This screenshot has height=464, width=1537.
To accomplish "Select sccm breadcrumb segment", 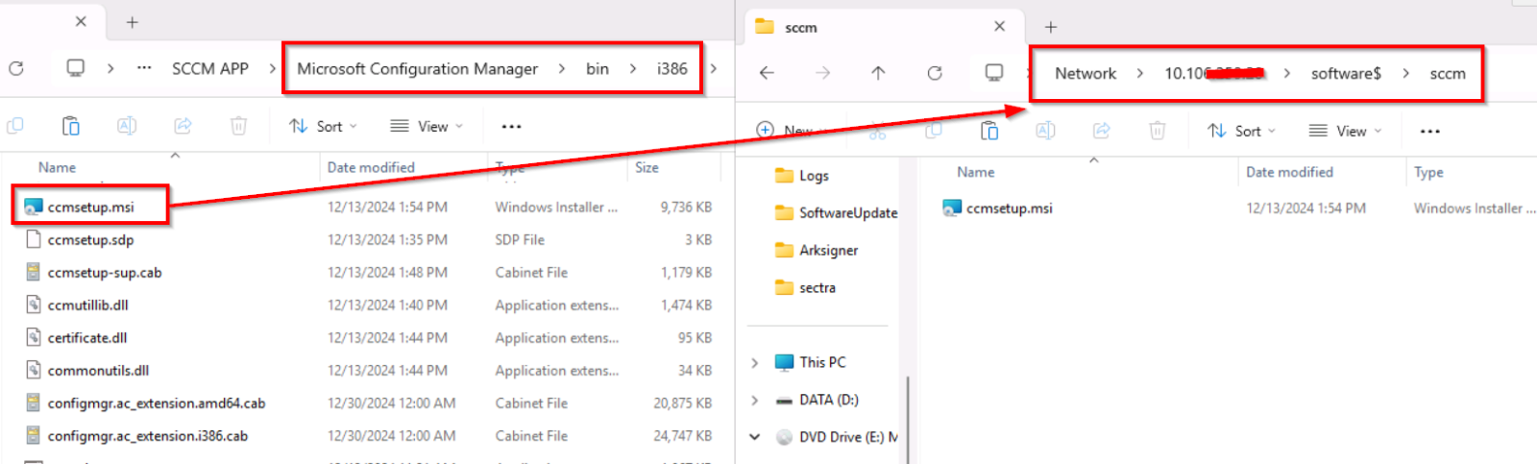I will pyautogui.click(x=1448, y=73).
